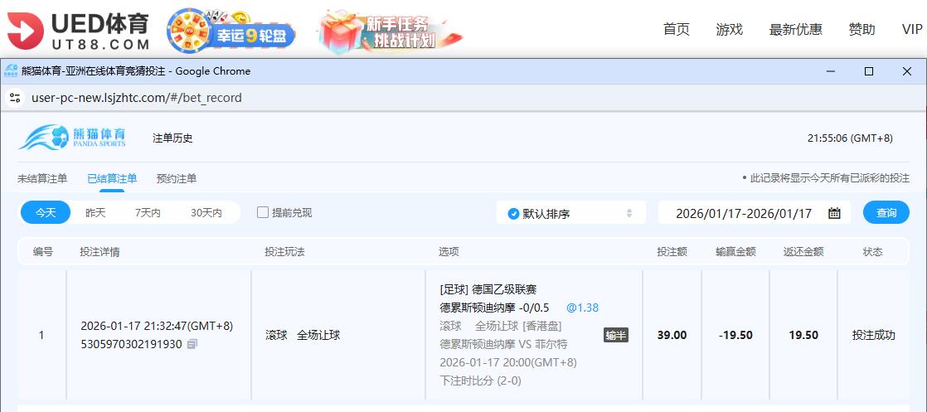The image size is (927, 412).
Task: Open the 2026/01/17-2026/01/17 date range picker
Action: [x=743, y=213]
